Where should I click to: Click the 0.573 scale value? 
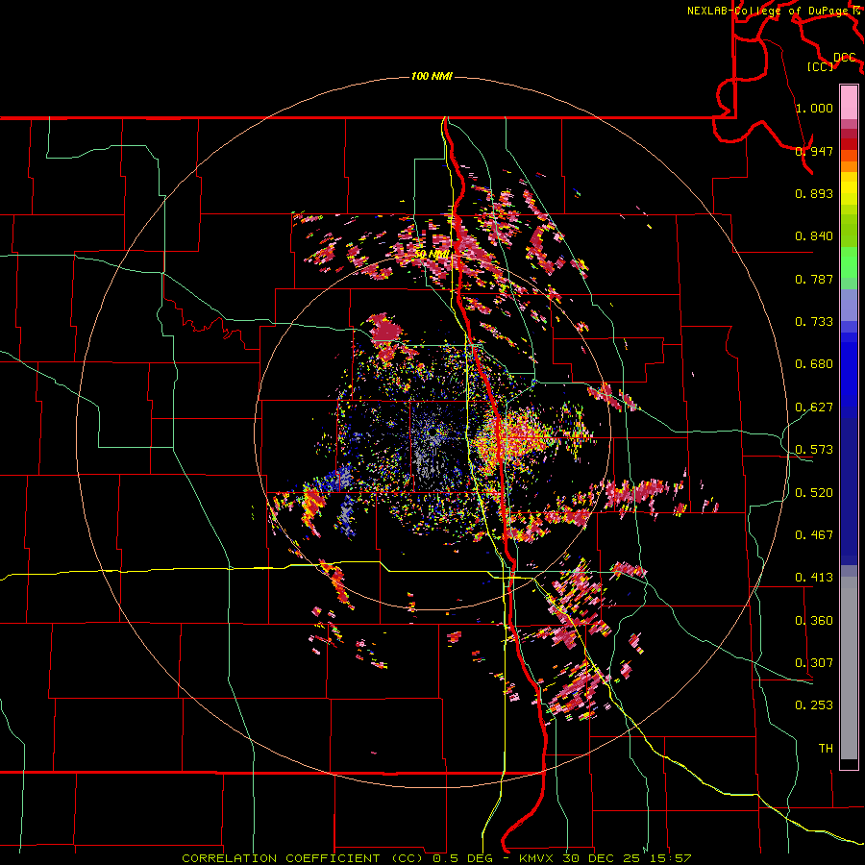coord(814,450)
